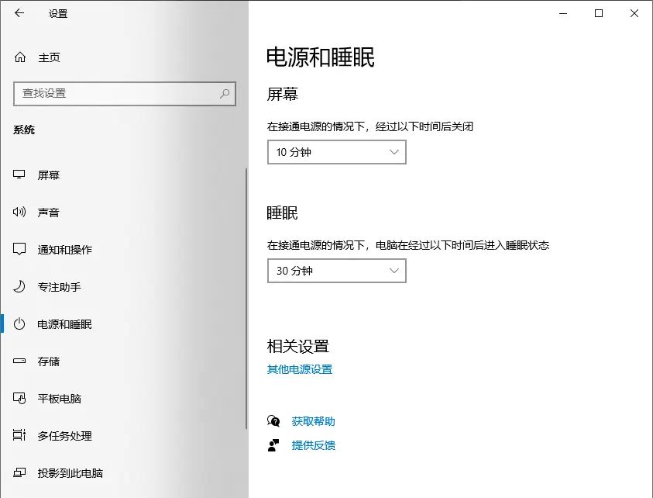Click the home icon beside 主页
This screenshot has height=498, width=653.
pos(20,57)
